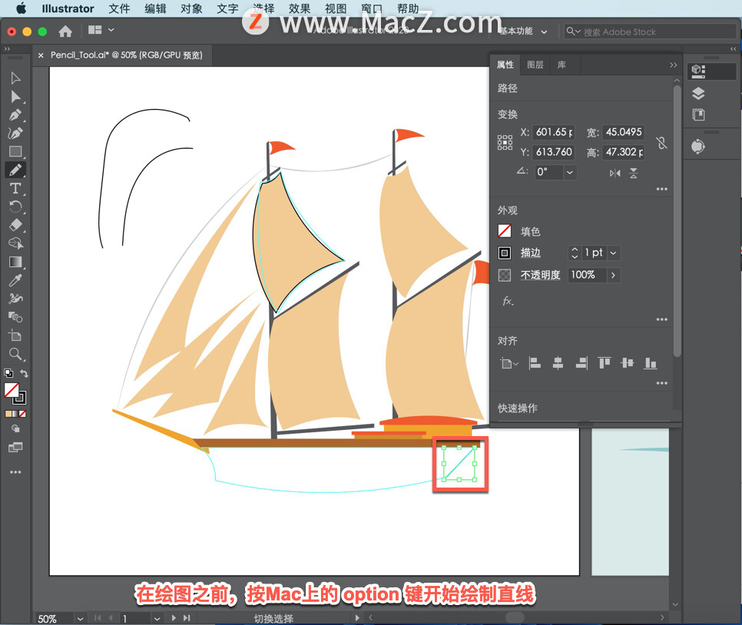Click align horizontal center icon
Screen dimensions: 742x625
(558, 363)
